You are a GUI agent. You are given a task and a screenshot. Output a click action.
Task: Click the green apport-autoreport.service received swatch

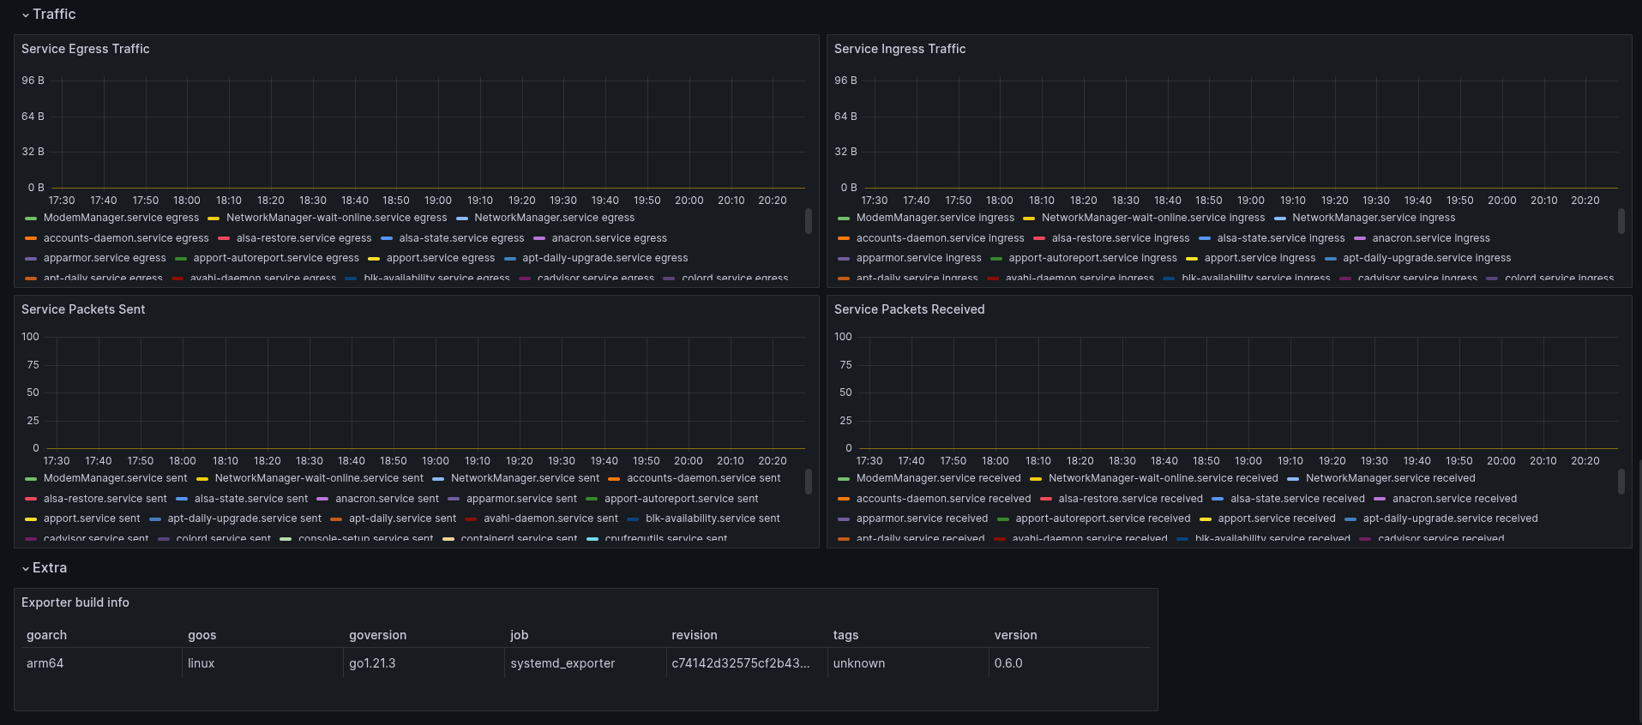click(1003, 519)
